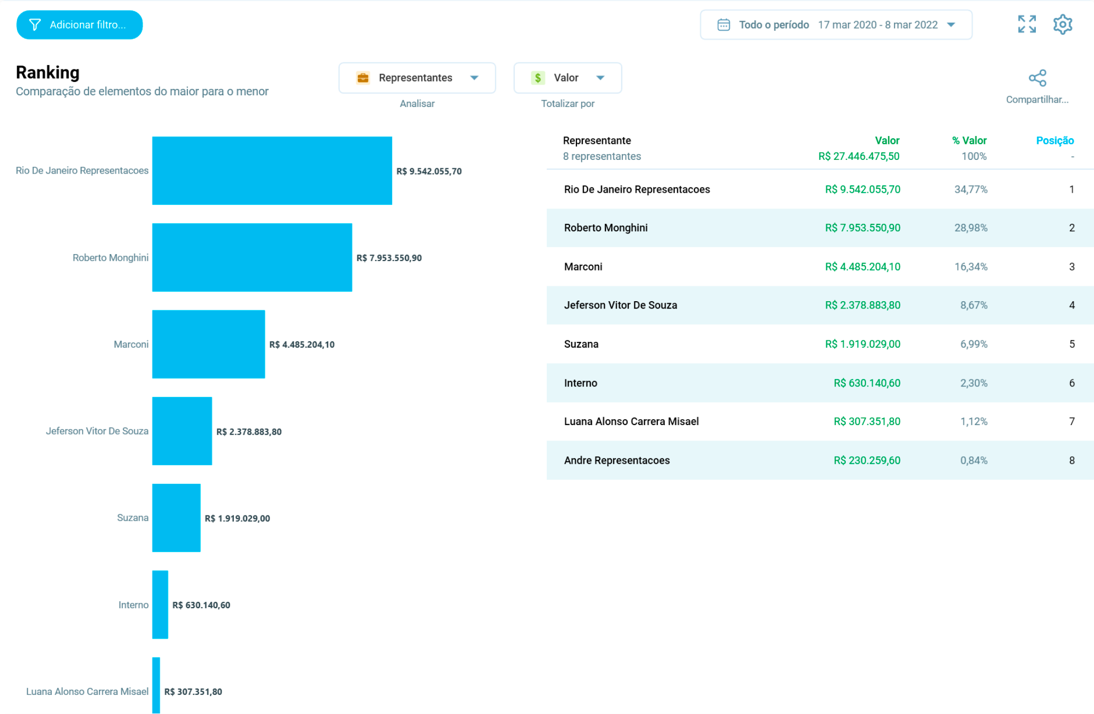This screenshot has width=1094, height=714.
Task: Select Suzana in the table
Action: pos(820,344)
